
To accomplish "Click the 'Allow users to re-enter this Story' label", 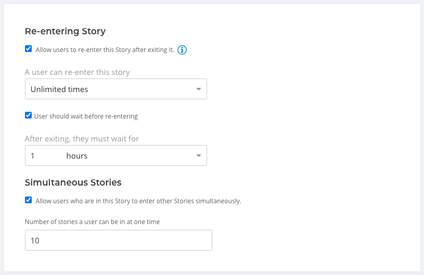I will (105, 50).
